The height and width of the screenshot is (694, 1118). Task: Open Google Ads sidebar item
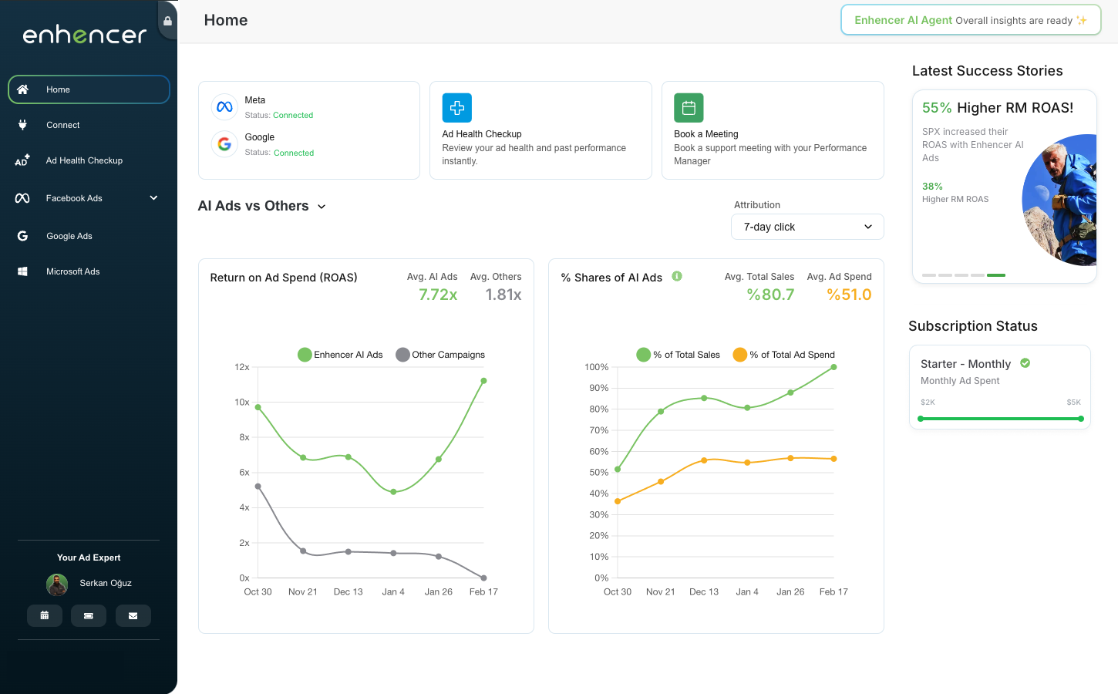pos(89,236)
